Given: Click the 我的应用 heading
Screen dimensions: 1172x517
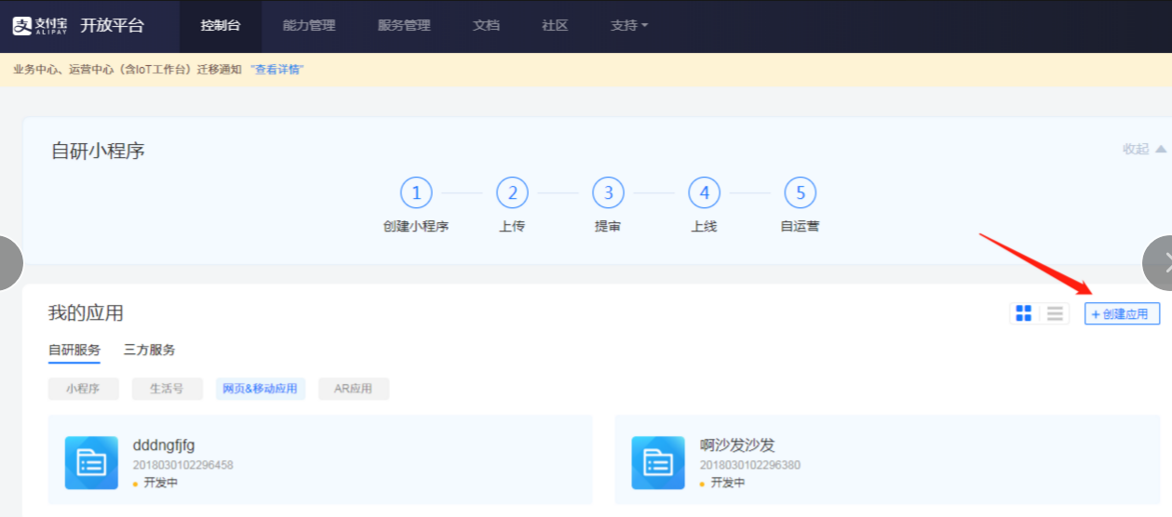Looking at the screenshot, I should [x=86, y=313].
